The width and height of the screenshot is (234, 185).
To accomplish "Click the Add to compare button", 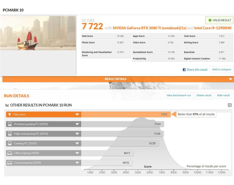I will tap(221, 69).
